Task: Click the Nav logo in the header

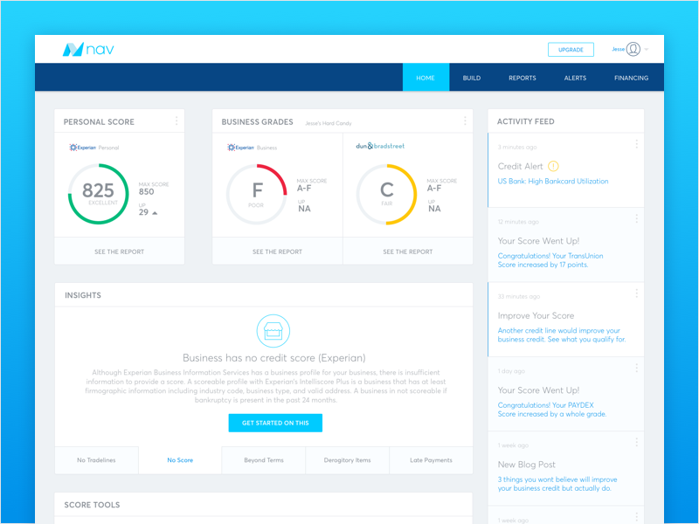Action: point(89,50)
